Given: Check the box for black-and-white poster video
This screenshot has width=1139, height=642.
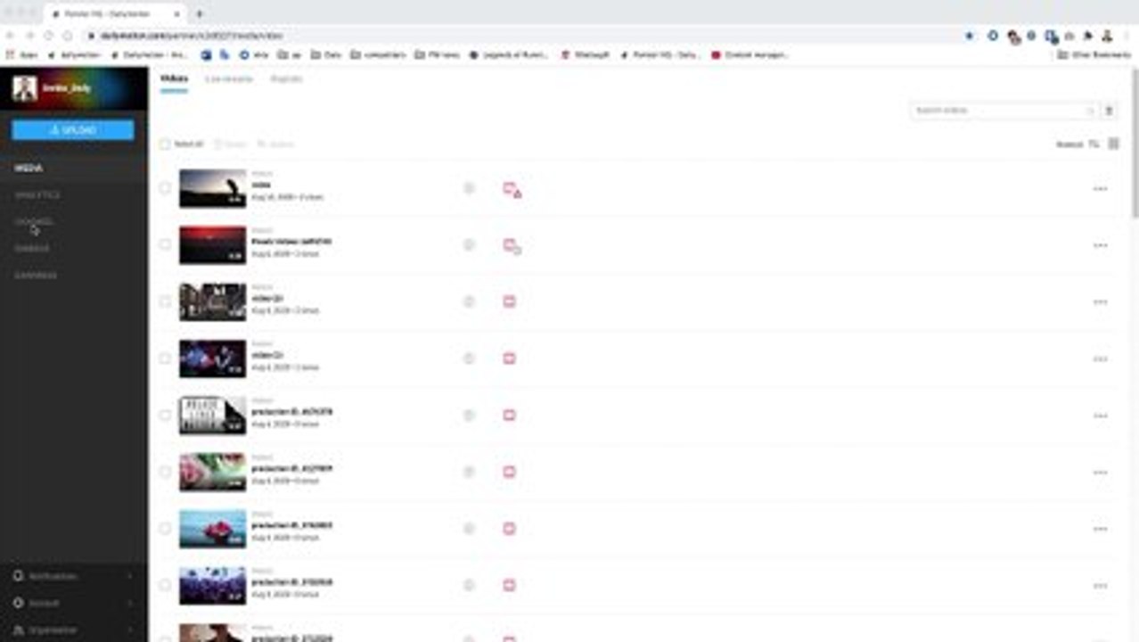Looking at the screenshot, I should click(165, 415).
